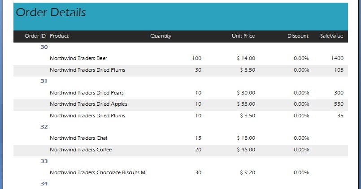The height and width of the screenshot is (189, 361).
Task: Click the Northwind Traders Dried Apples product
Action: 88,104
